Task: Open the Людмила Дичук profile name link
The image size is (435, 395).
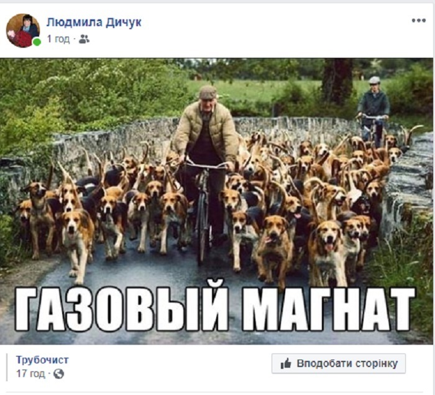Action: click(94, 22)
